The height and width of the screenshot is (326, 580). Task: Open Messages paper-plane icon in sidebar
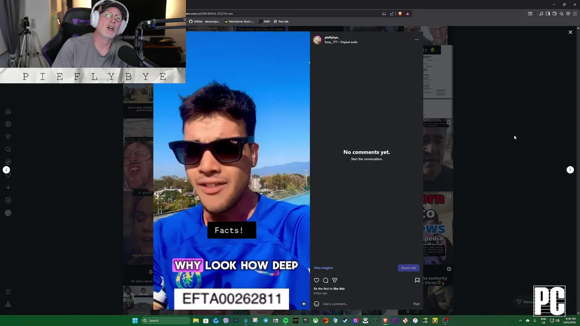coord(8,137)
